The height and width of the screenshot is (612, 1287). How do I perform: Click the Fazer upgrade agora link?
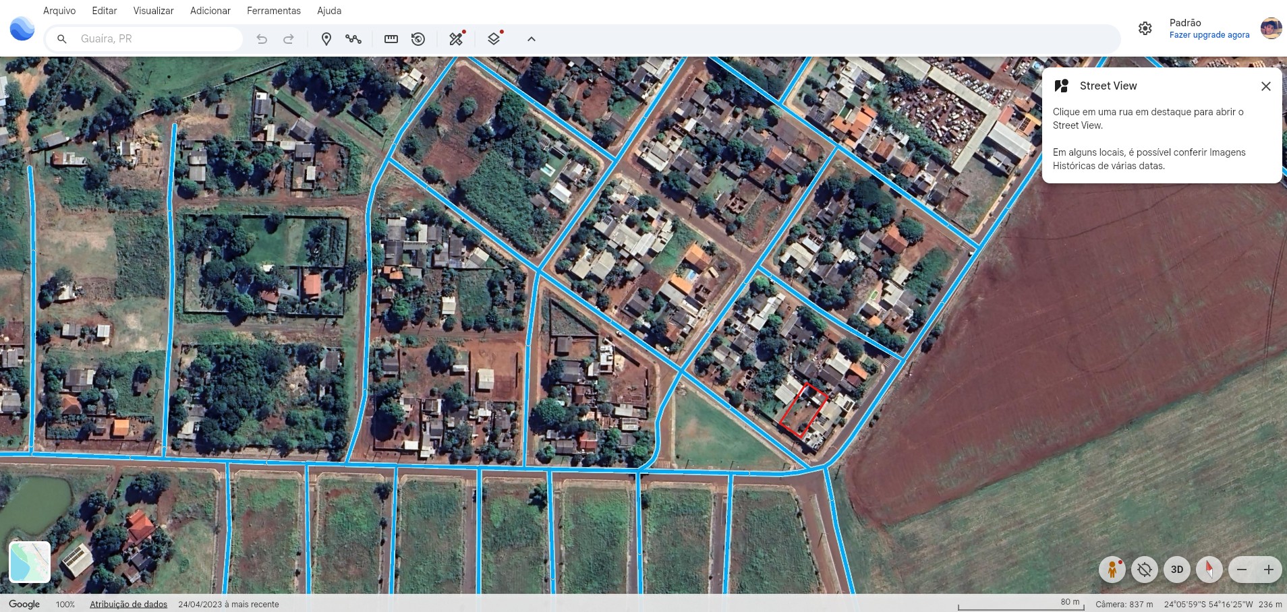pos(1209,35)
